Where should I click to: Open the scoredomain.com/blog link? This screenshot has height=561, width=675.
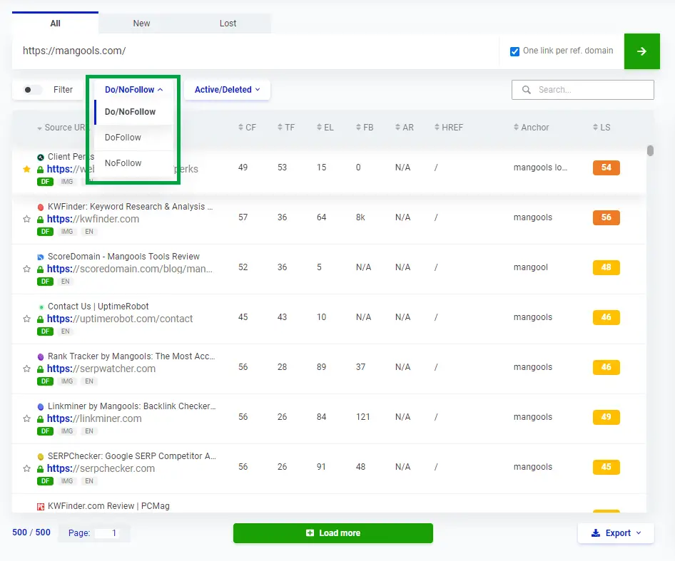(130, 269)
